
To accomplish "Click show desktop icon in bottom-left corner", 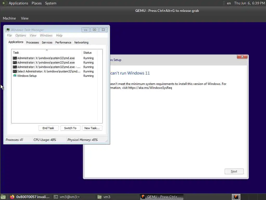I will (3, 197).
